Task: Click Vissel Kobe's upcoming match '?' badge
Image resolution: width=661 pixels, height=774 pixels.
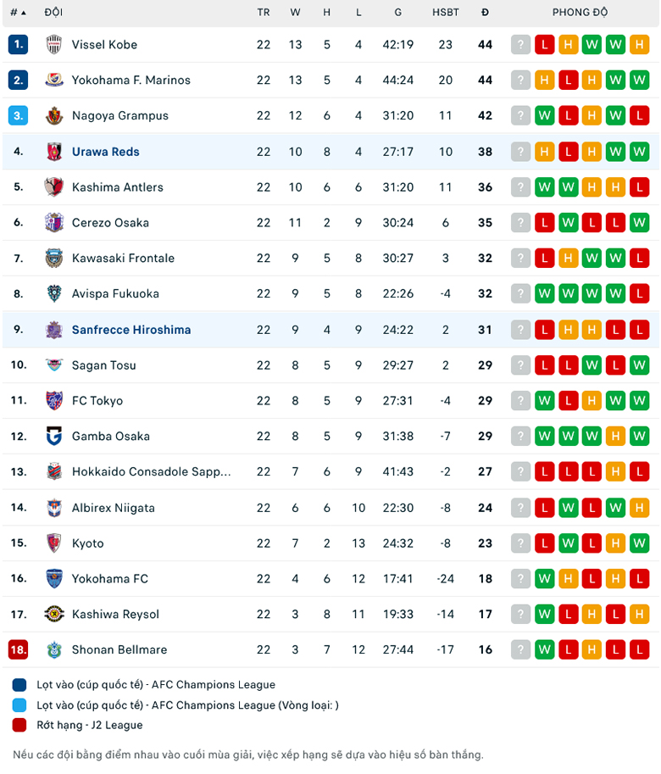Action: pyautogui.click(x=520, y=44)
